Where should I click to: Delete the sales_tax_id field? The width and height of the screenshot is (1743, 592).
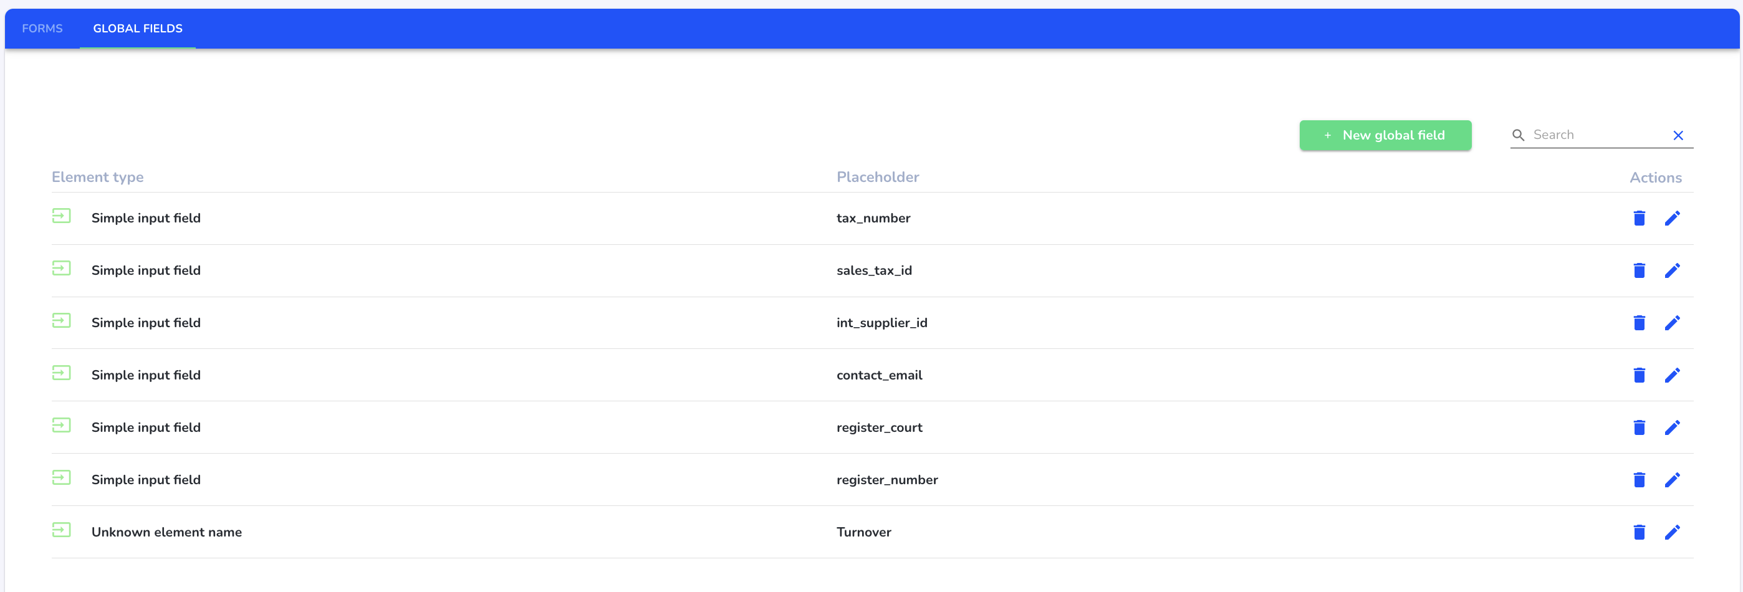pyautogui.click(x=1639, y=270)
